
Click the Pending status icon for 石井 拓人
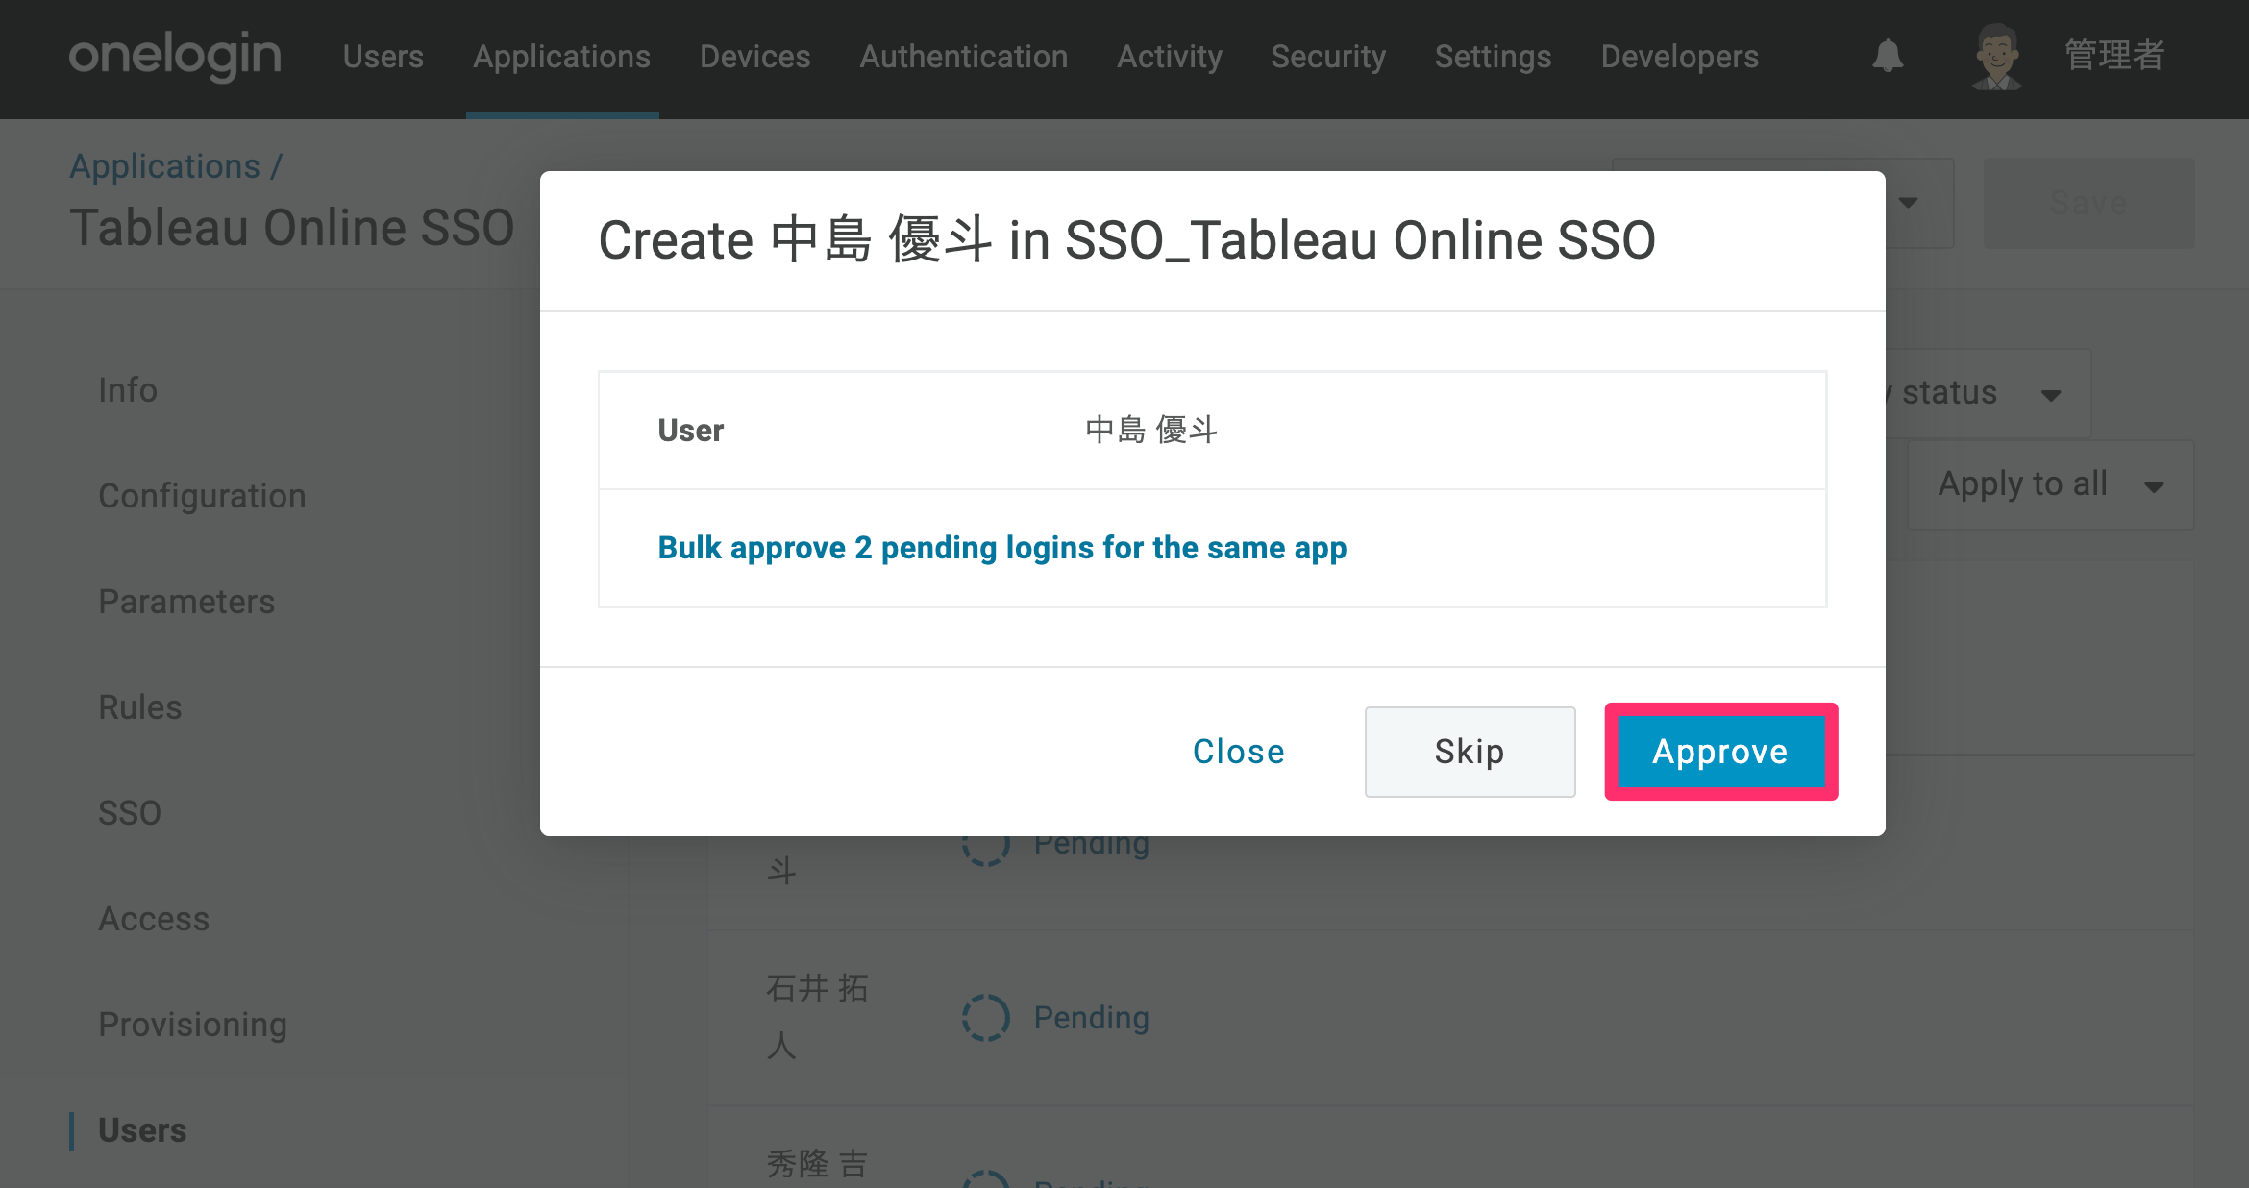(x=985, y=1017)
